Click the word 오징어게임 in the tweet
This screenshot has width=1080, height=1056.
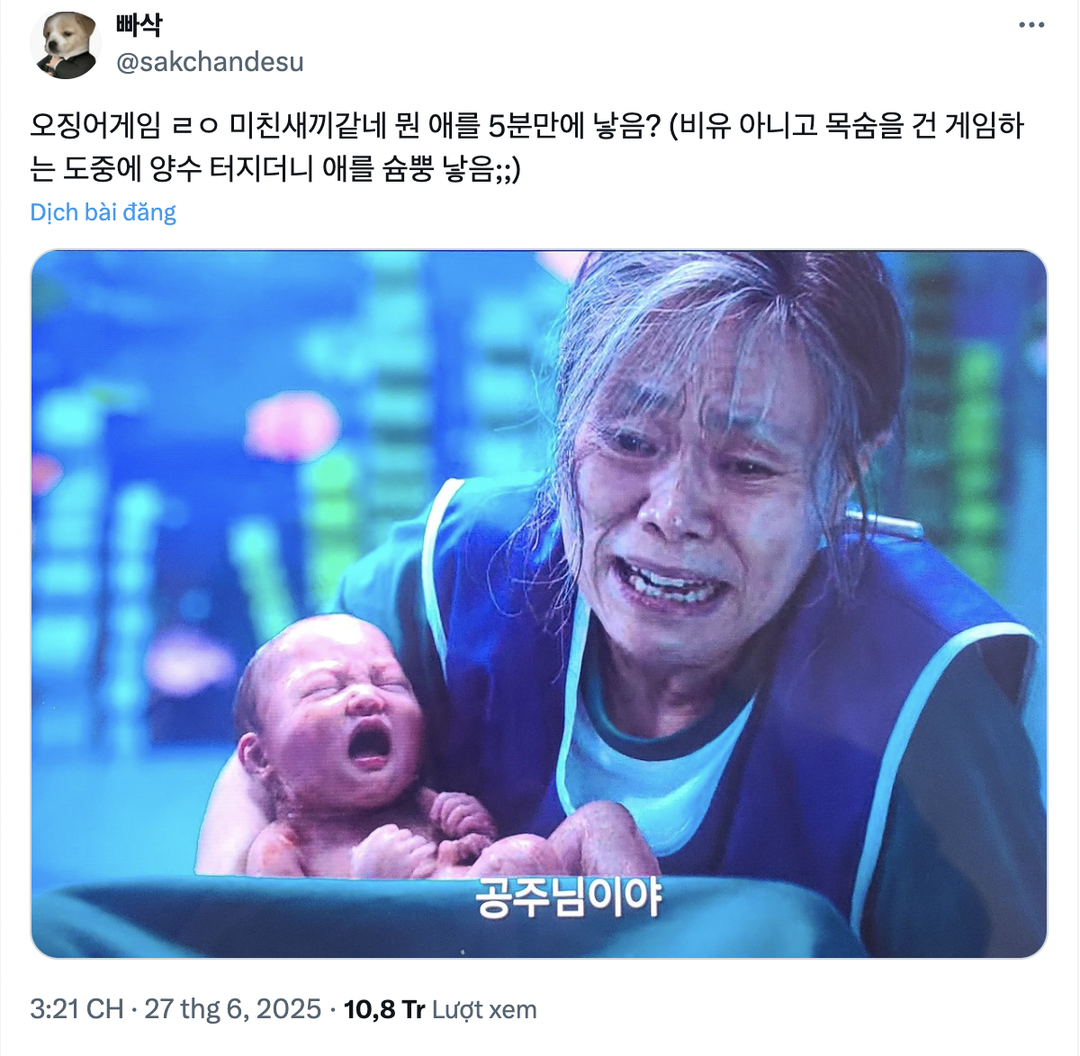[95, 125]
